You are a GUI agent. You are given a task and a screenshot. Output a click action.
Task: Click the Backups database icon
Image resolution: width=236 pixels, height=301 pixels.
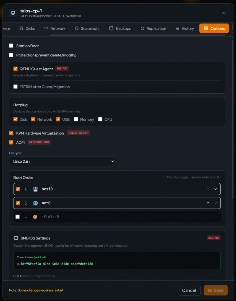coord(111,28)
